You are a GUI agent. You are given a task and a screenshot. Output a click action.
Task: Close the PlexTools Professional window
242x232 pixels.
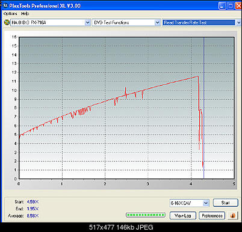pyautogui.click(x=238, y=5)
